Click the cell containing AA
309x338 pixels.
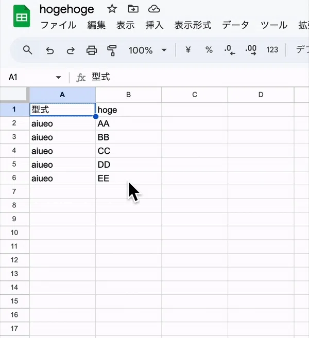[x=129, y=123]
